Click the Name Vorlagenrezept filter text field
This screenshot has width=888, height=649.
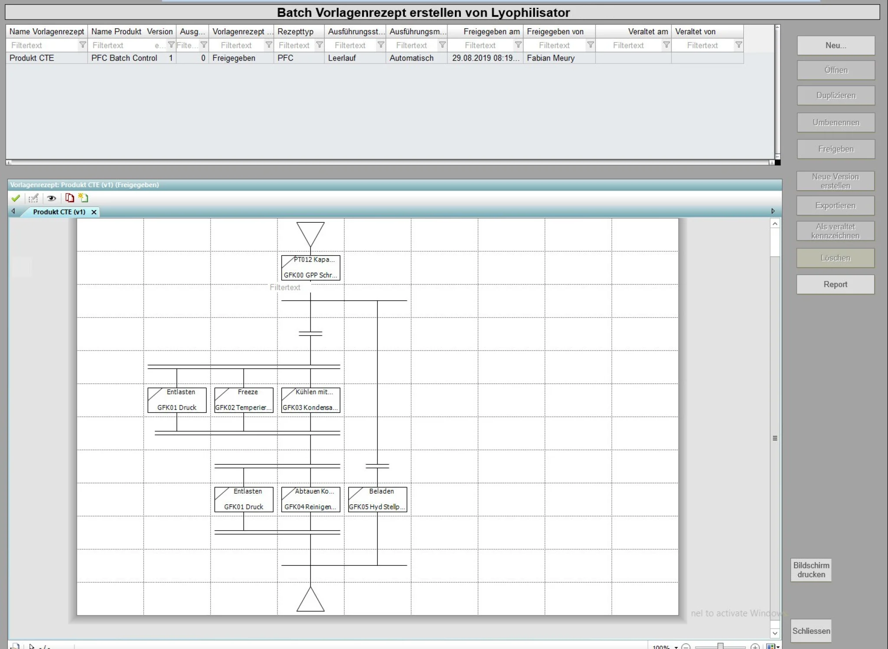click(x=42, y=45)
